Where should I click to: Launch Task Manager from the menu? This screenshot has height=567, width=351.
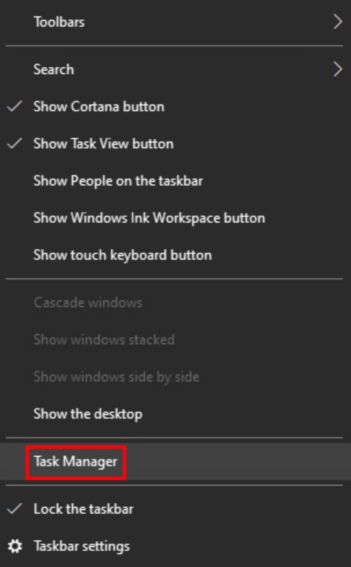75,462
